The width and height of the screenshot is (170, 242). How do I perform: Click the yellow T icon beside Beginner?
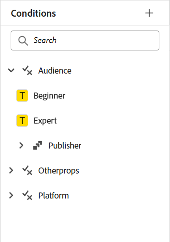[x=22, y=95]
